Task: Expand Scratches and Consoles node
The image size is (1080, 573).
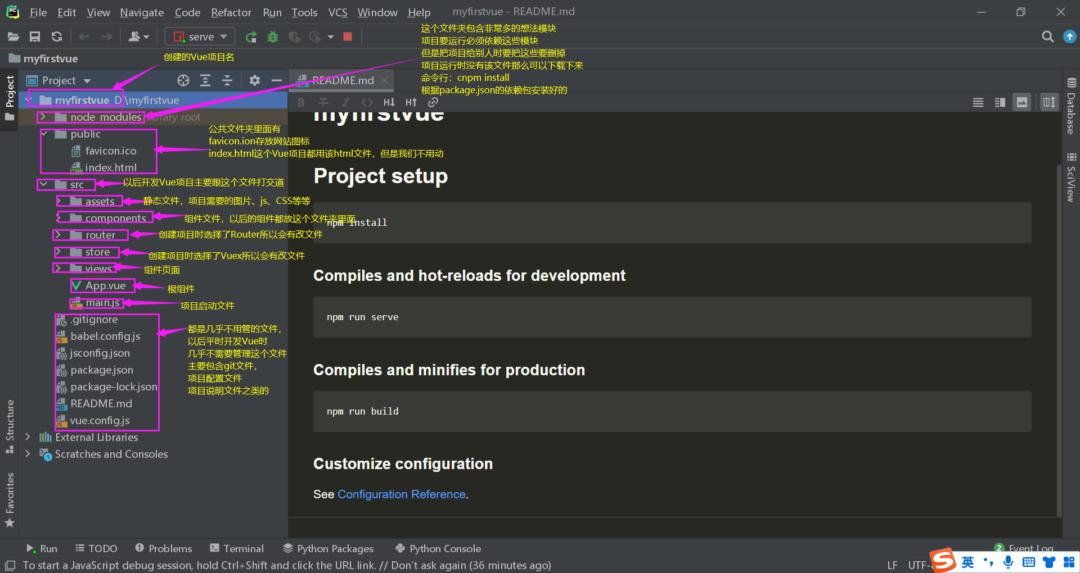Action: 28,454
